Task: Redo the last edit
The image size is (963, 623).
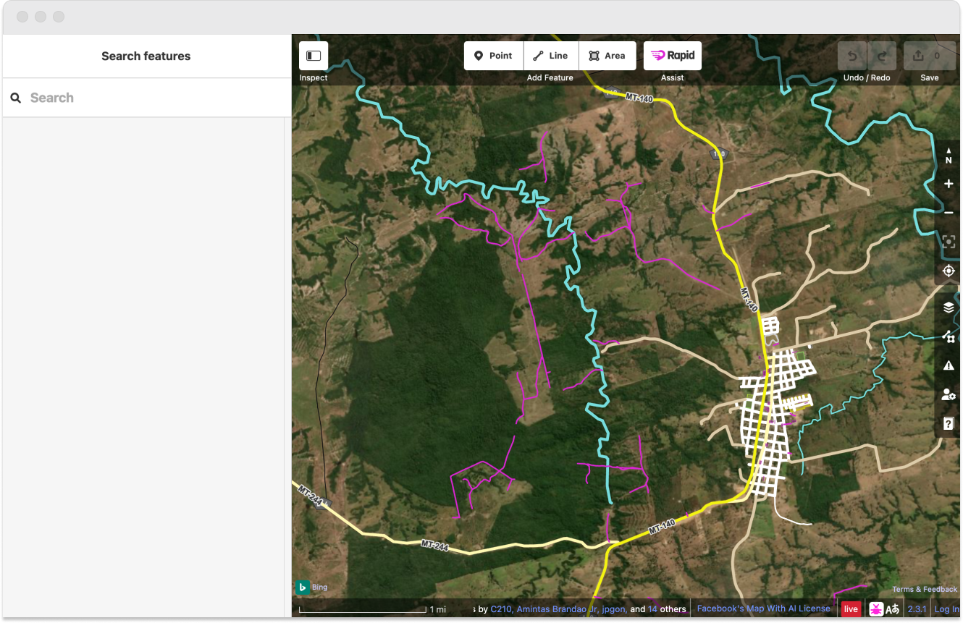Action: (x=882, y=56)
